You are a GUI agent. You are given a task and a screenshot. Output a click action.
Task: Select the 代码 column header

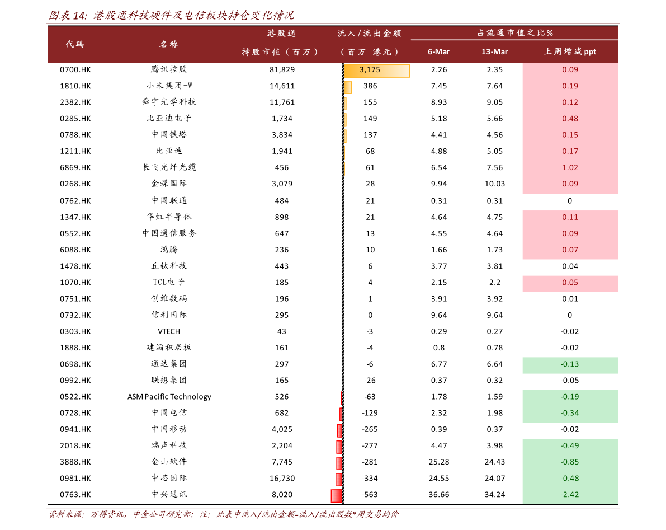[x=75, y=44]
